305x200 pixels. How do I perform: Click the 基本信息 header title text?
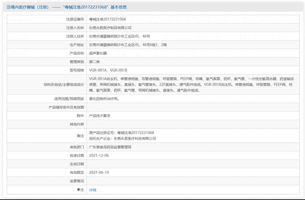[x=67, y=7]
